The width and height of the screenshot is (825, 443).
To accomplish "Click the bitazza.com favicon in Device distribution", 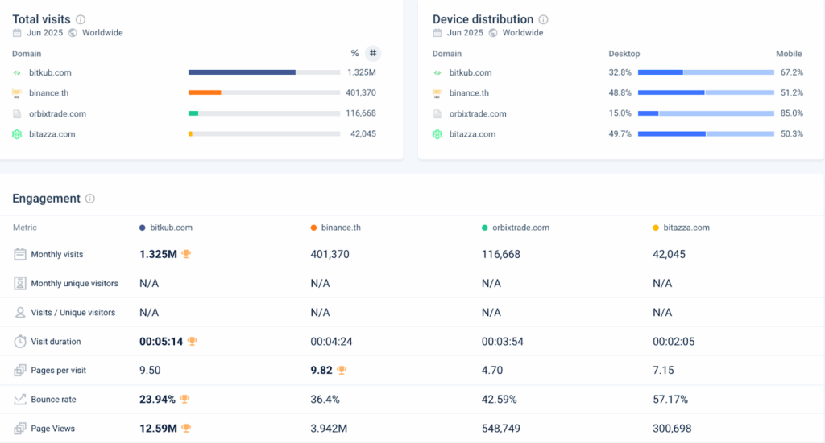I will coord(437,134).
